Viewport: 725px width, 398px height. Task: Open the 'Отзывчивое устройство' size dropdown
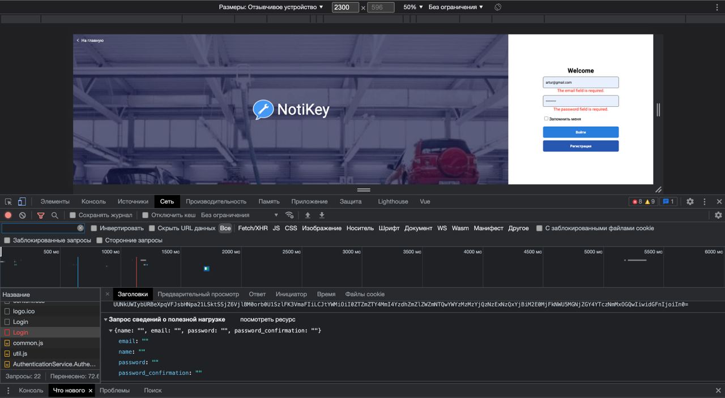tap(271, 7)
